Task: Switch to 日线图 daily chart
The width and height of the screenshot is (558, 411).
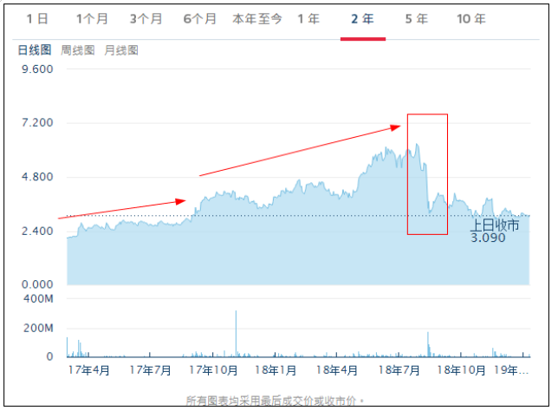Action: click(36, 50)
